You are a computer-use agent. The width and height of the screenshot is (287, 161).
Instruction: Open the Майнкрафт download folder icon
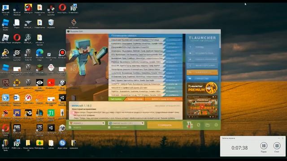tap(39, 144)
